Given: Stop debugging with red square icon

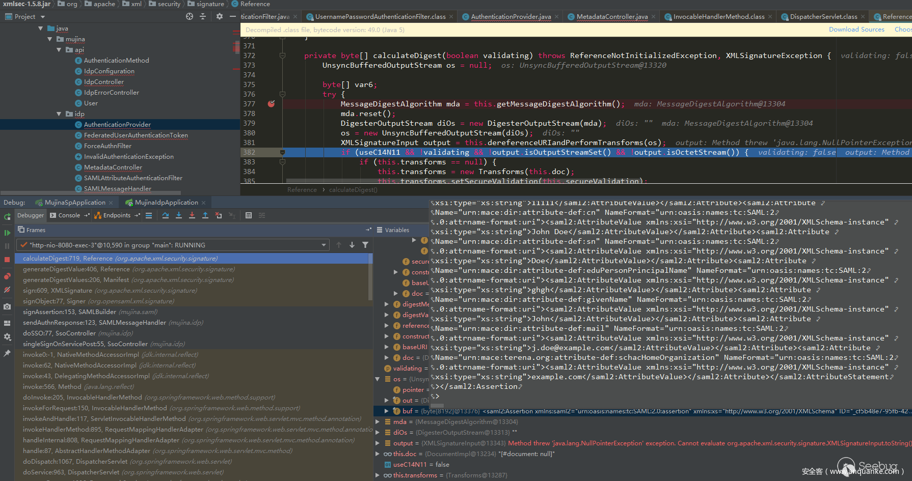Looking at the screenshot, I should click(7, 260).
